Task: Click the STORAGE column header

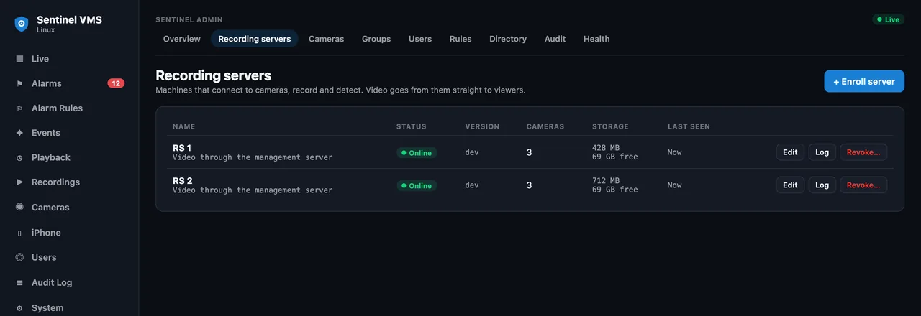Action: [x=610, y=126]
